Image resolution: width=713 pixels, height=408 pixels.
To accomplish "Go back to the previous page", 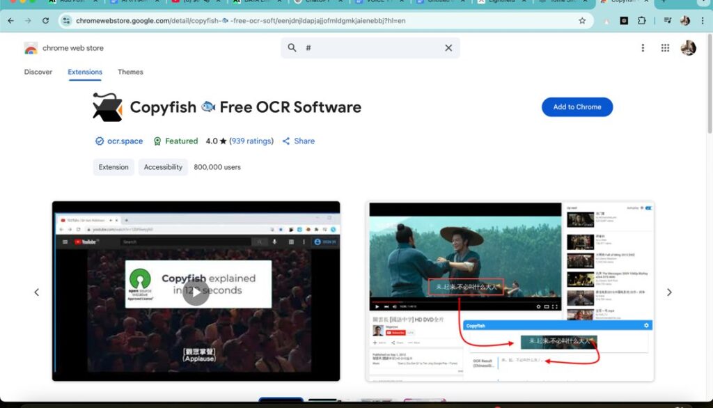I will click(11, 20).
